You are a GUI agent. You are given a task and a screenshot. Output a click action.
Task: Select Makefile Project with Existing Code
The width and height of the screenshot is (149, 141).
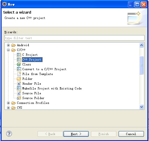pyautogui.click(x=52, y=88)
